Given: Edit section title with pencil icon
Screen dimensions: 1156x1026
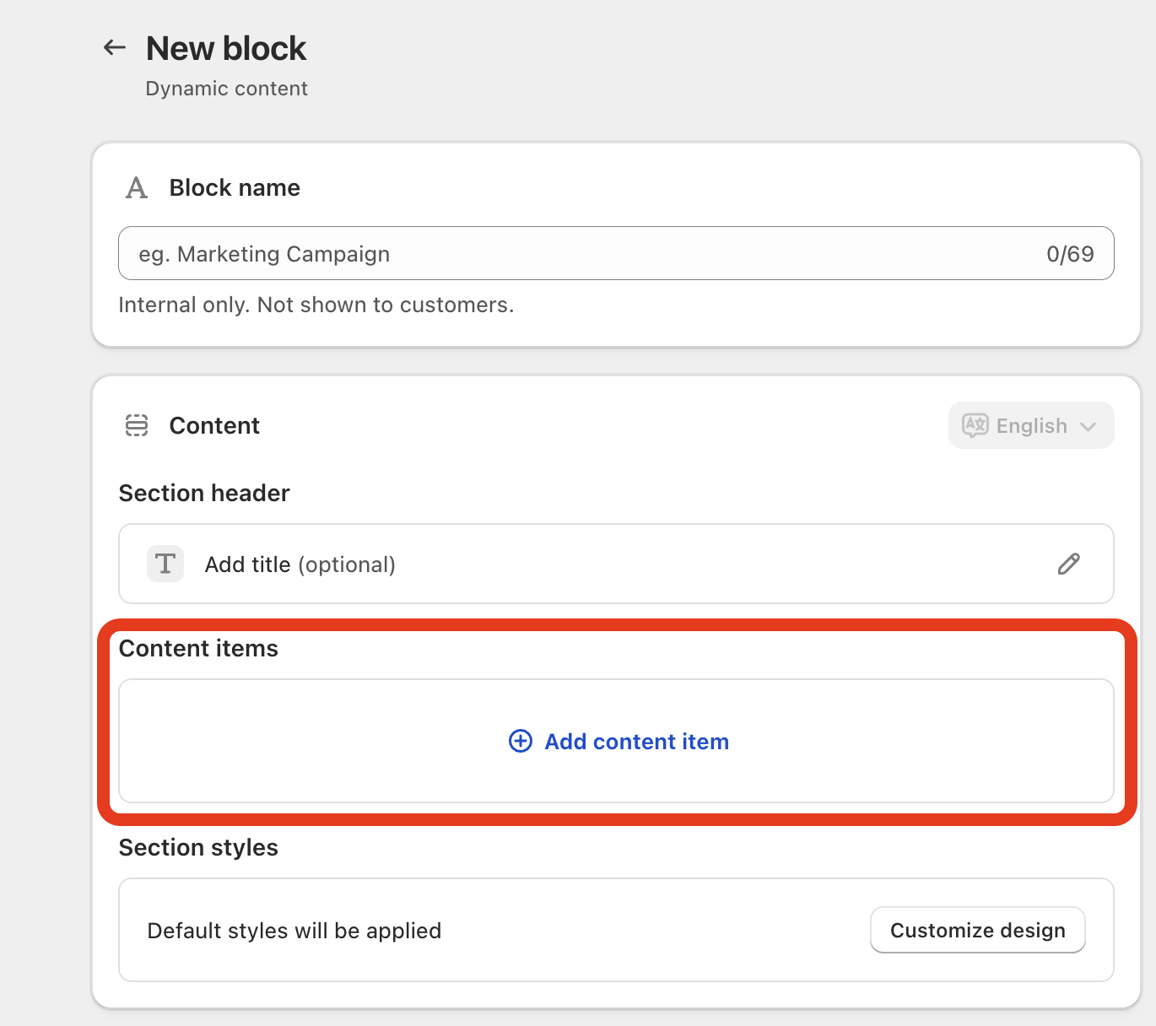Looking at the screenshot, I should click(1068, 564).
